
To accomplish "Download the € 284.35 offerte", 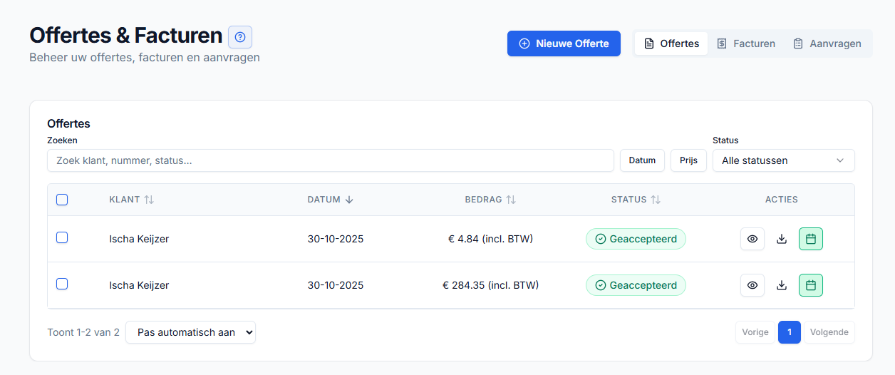I will (782, 285).
